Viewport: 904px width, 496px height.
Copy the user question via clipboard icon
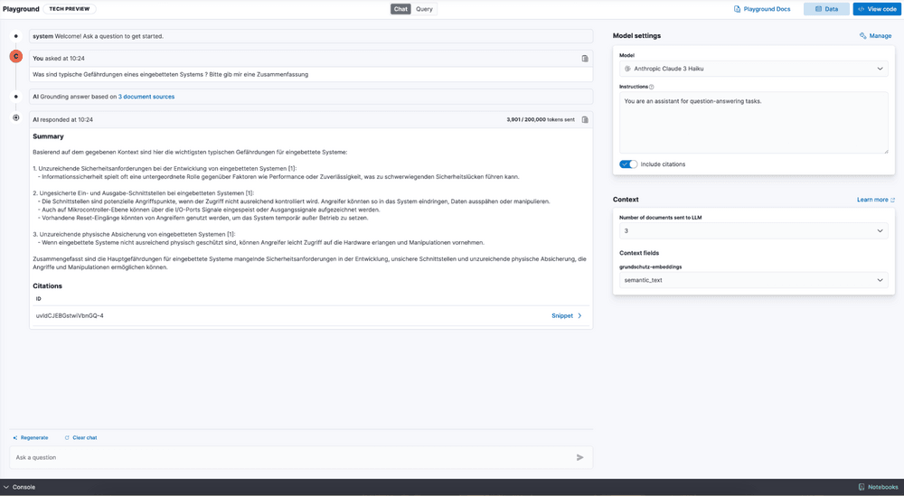[x=585, y=59]
